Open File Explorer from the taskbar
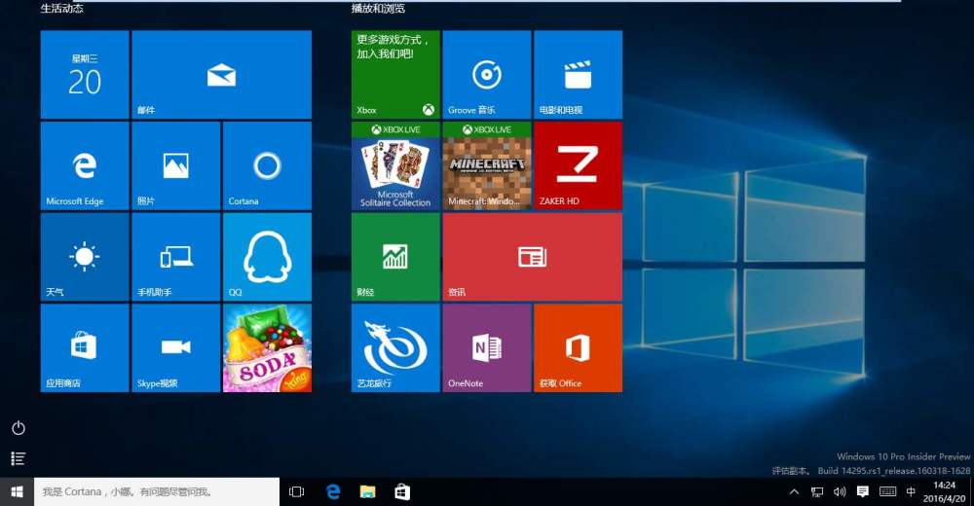Image resolution: width=974 pixels, height=506 pixels. point(368,491)
